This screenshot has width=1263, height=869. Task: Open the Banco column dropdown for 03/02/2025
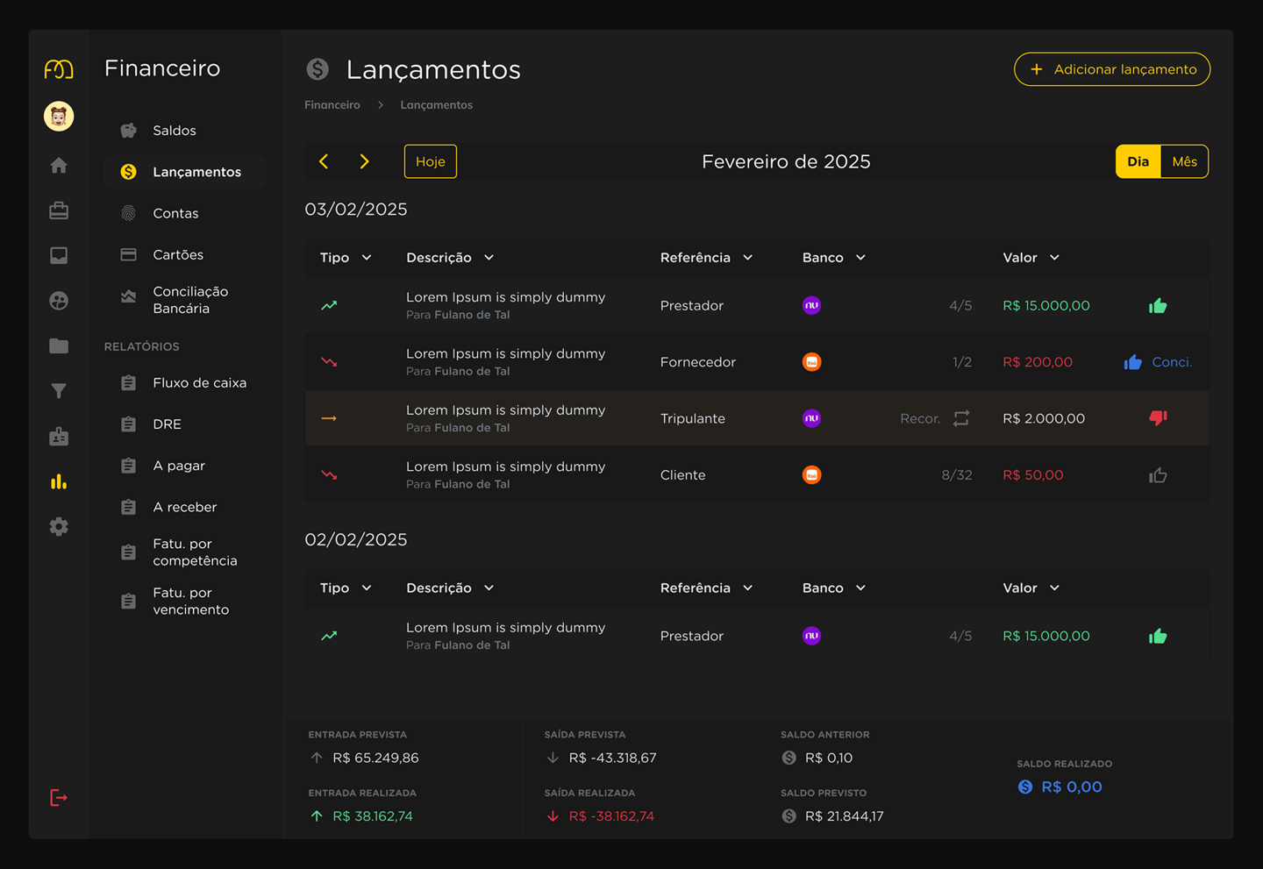[x=860, y=258]
